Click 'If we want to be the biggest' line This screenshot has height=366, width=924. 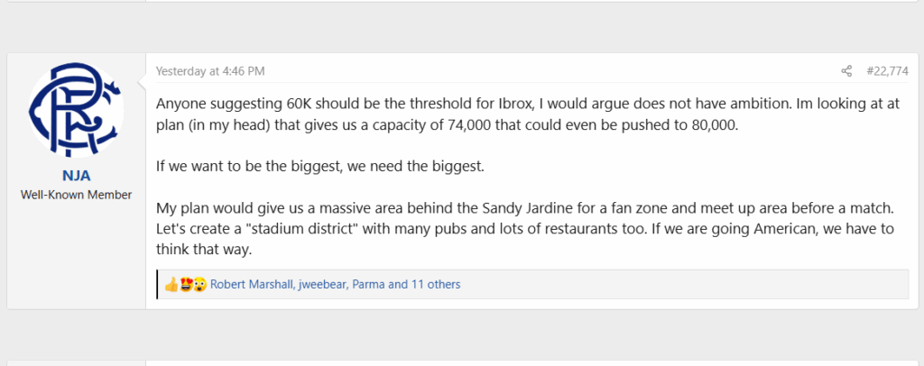tap(320, 166)
